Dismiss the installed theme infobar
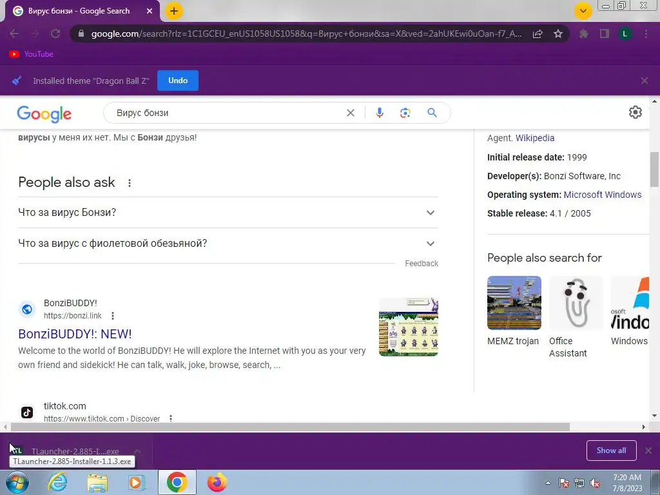 (645, 81)
